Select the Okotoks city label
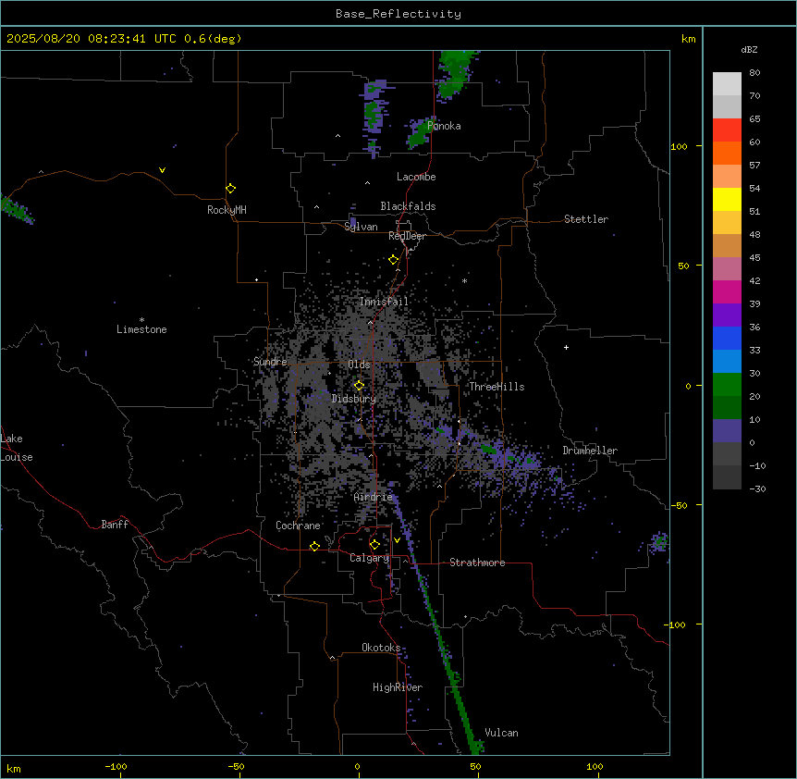This screenshot has width=797, height=779. click(381, 648)
